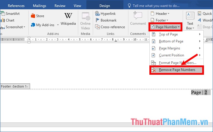Click the footer page number 2
Screen dimensions: 213x132
(206, 92)
